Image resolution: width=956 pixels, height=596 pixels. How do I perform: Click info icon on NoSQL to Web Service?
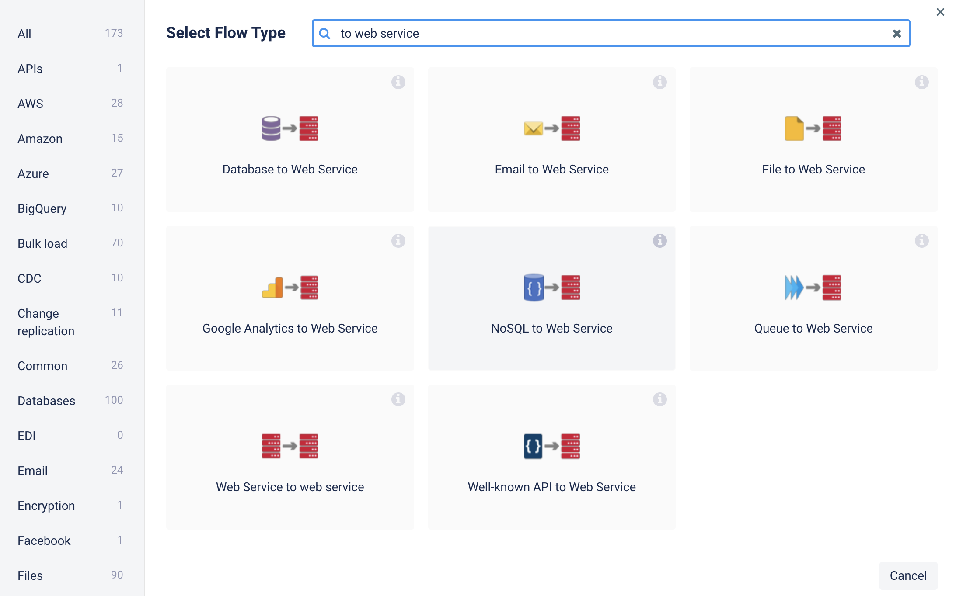[x=659, y=240]
